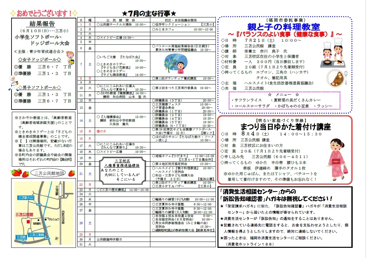Select the "☆ メニュー ☆" menu heading
This screenshot has height=258, width=379.
284,95
